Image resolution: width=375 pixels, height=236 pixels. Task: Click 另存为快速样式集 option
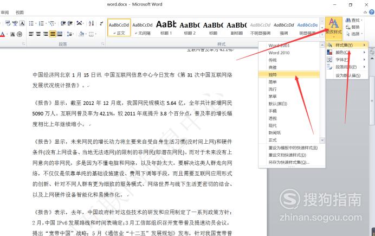click(x=292, y=162)
